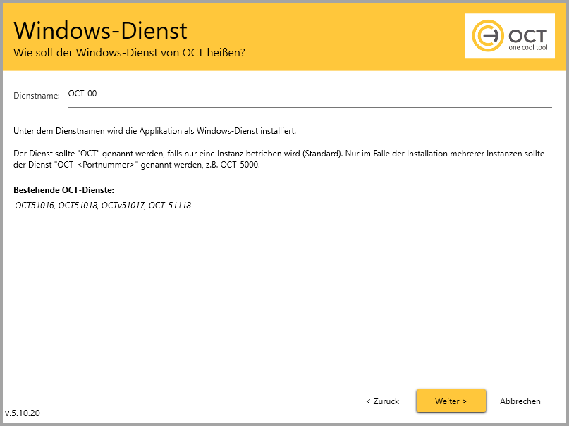Viewport: 569px width, 426px height.
Task: Click the 'Bestehende OCT-Dienste:' heading
Action: coord(63,191)
